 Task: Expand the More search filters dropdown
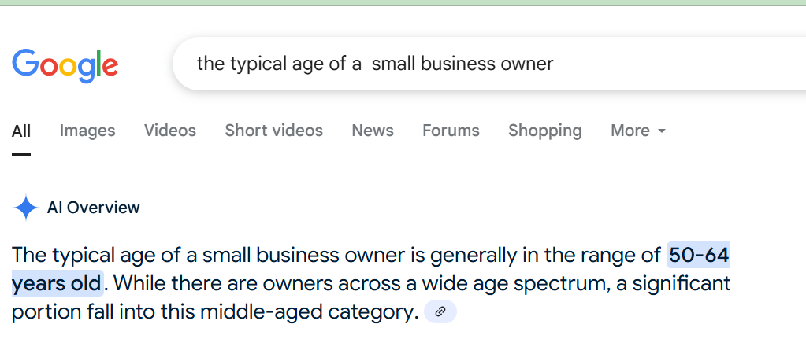638,131
